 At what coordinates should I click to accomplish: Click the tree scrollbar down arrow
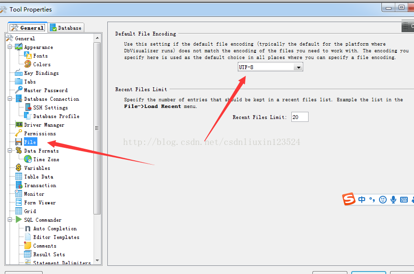pos(97,261)
